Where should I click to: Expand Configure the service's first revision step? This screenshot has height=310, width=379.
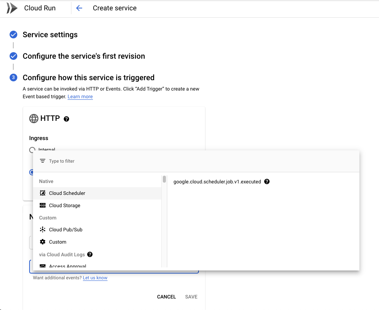[x=84, y=56]
